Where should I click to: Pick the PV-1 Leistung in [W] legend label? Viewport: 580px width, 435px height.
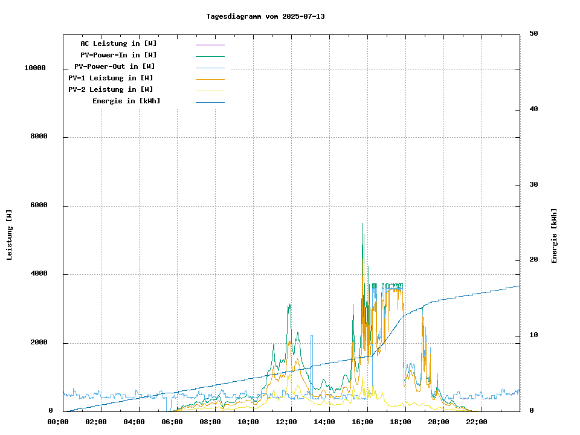pos(111,78)
